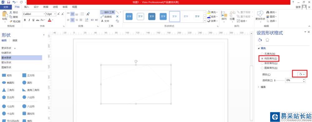Switch to the Data (数据) tab
This screenshot has width=312, height=122.
pyautogui.click(x=46, y=7)
